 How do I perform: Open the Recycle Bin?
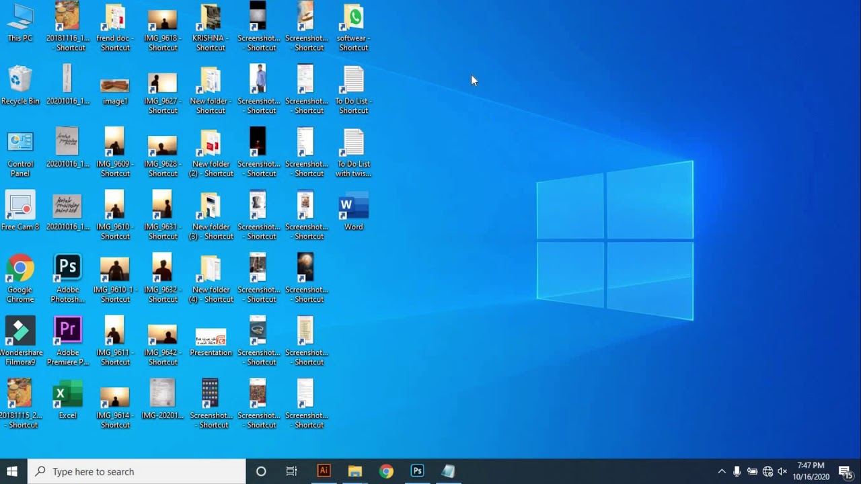click(20, 85)
